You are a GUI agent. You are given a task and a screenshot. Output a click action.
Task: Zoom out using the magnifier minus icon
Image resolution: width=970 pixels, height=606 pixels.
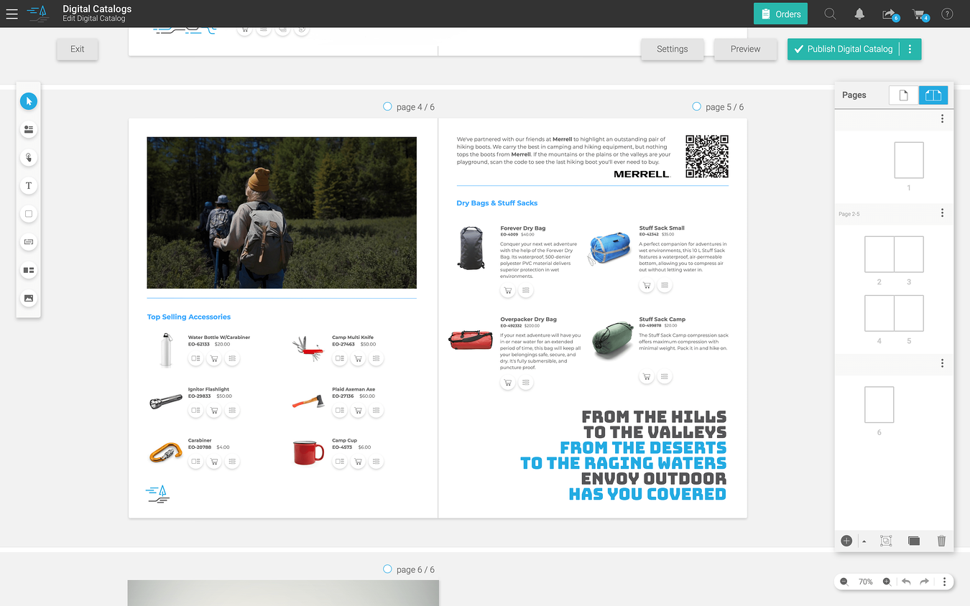click(x=842, y=582)
